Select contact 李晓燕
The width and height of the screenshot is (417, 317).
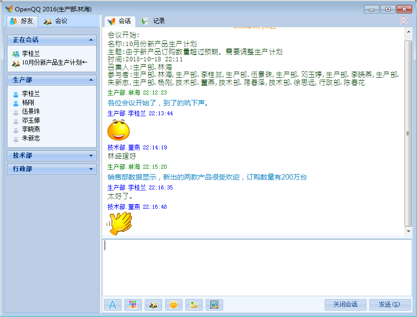coord(31,129)
